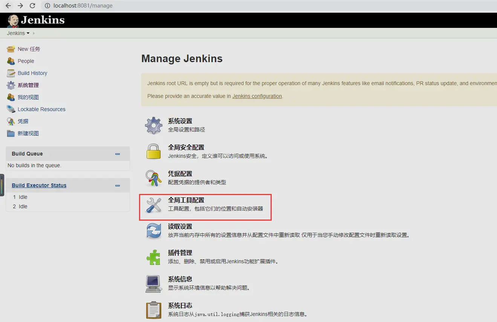Click the description '添加、删除、禁用或启用Jenkins功能扩展插件。'

[x=223, y=261]
